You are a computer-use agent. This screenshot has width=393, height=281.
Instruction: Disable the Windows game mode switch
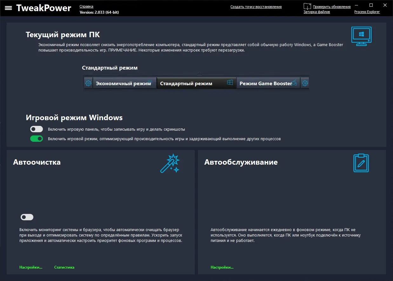pyautogui.click(x=37, y=139)
